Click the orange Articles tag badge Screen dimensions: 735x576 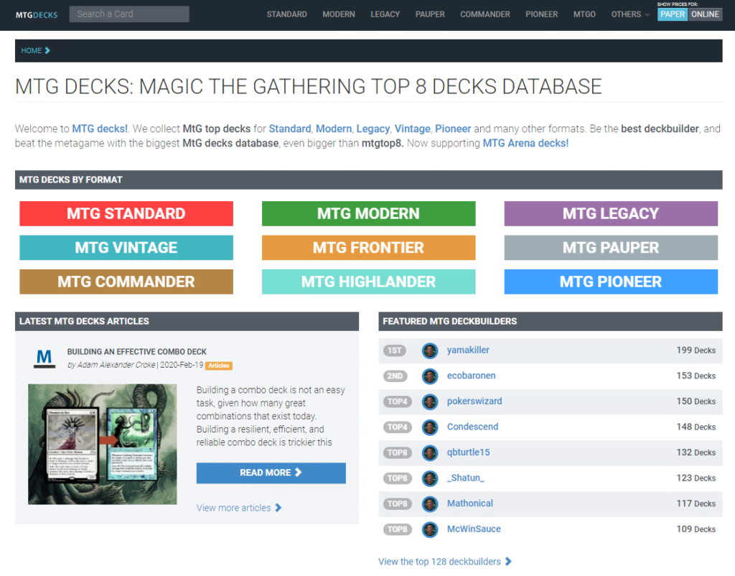click(218, 366)
